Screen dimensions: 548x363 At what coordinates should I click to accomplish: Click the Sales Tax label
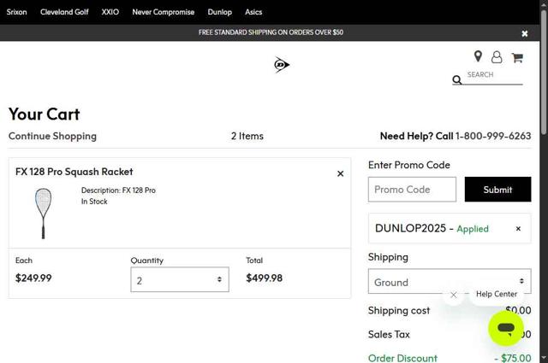click(389, 335)
